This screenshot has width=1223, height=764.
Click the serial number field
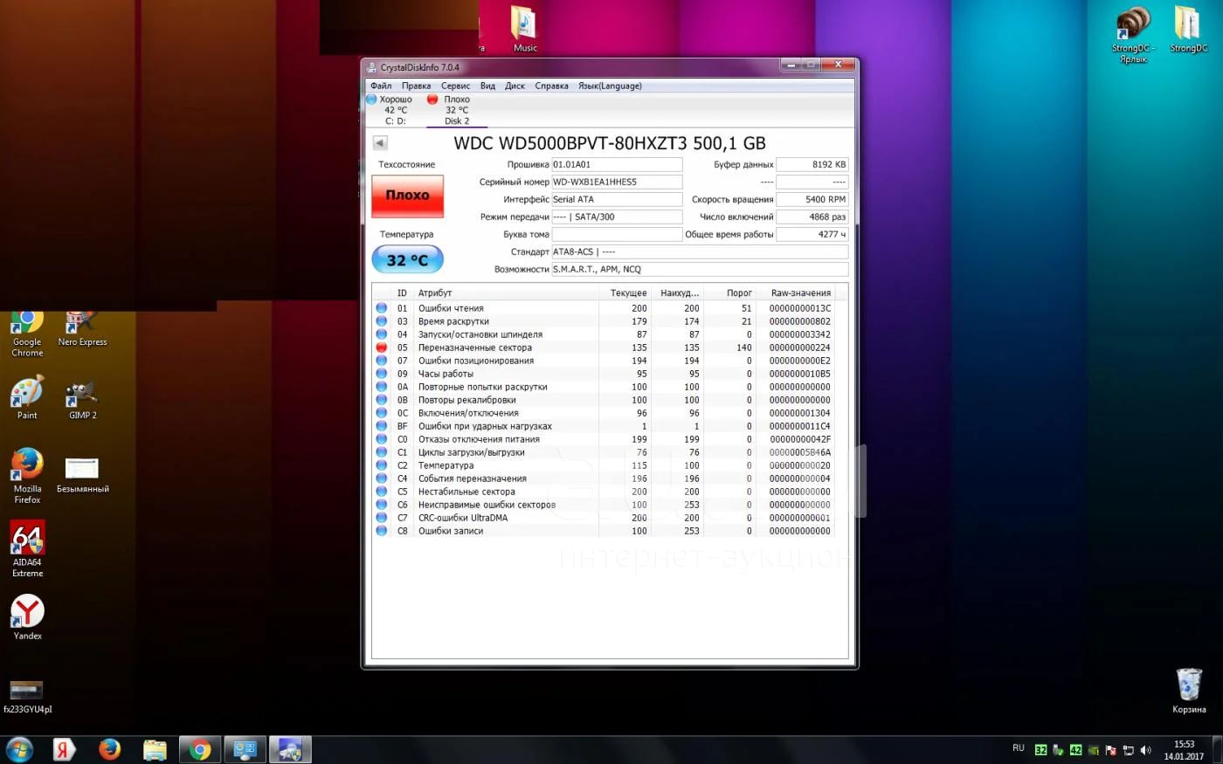coord(617,182)
